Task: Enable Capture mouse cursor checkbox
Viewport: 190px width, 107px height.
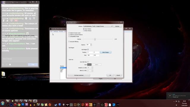Action: coord(69,33)
